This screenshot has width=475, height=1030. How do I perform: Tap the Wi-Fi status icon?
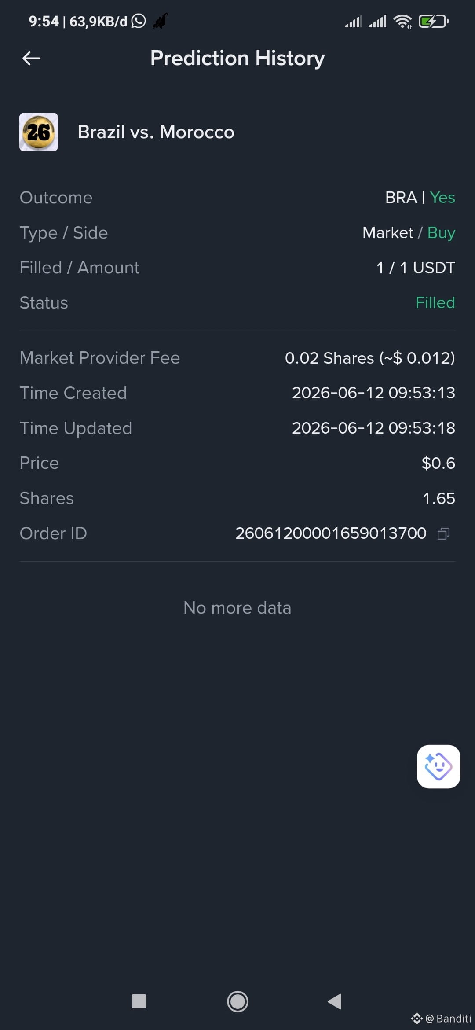(x=402, y=21)
